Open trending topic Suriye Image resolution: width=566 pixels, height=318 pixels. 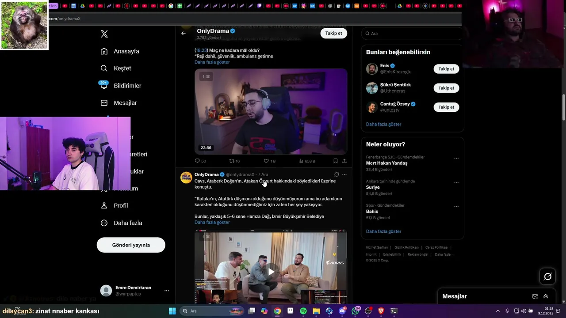coord(373,187)
